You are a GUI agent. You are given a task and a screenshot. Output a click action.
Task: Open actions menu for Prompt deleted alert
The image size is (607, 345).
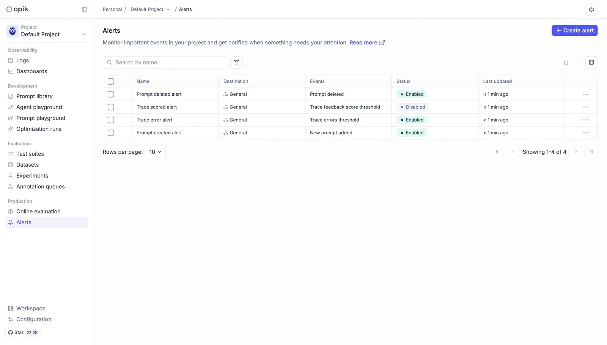[x=585, y=94]
